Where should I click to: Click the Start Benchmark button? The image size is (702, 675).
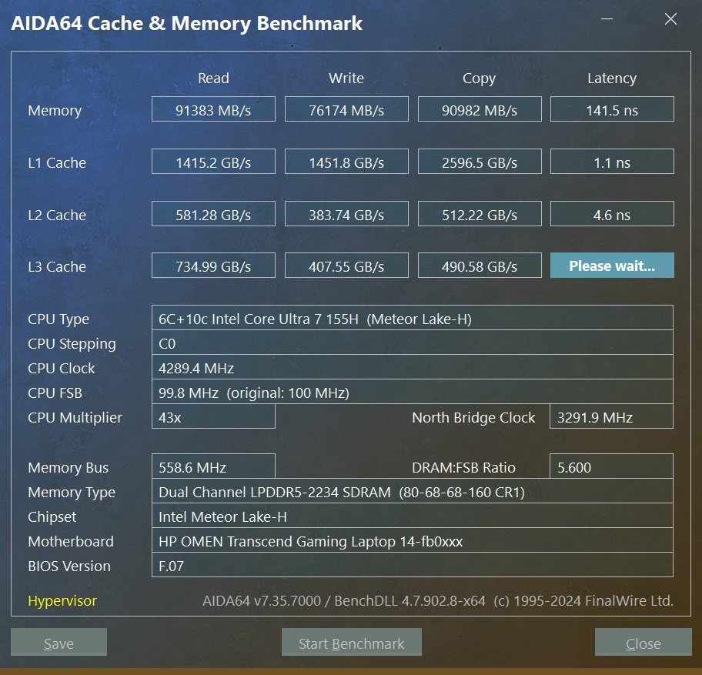(352, 642)
